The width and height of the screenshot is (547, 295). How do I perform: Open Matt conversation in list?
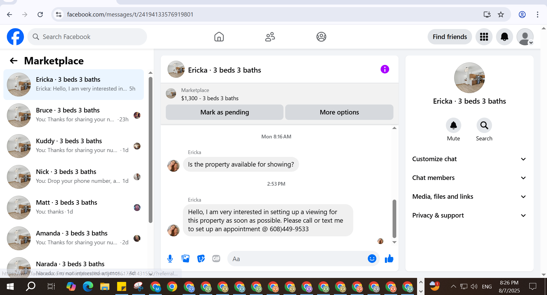click(74, 208)
